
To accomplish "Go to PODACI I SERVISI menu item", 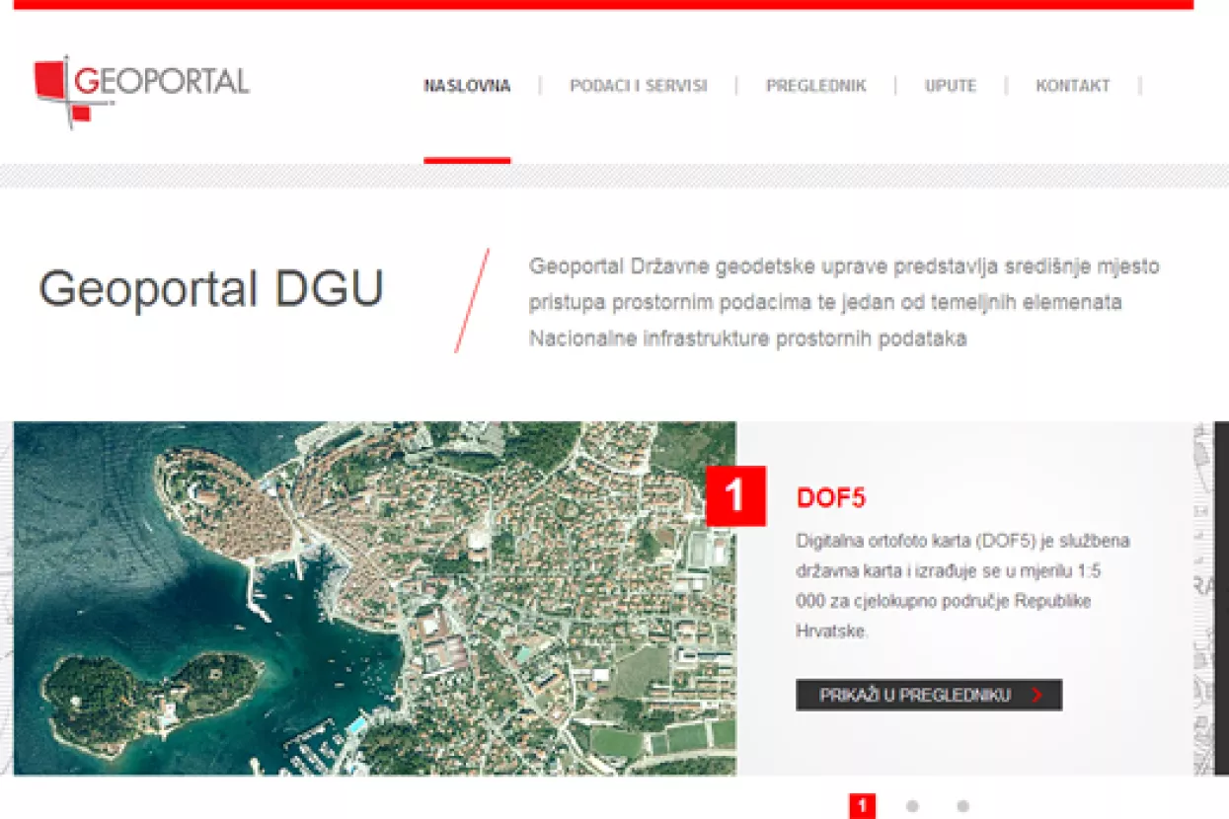I will [x=638, y=86].
